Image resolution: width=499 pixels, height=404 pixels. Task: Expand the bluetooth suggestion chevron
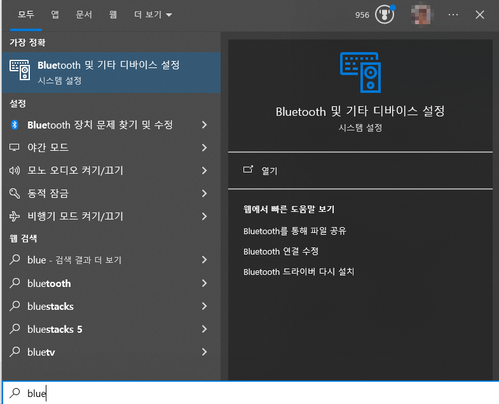[204, 283]
